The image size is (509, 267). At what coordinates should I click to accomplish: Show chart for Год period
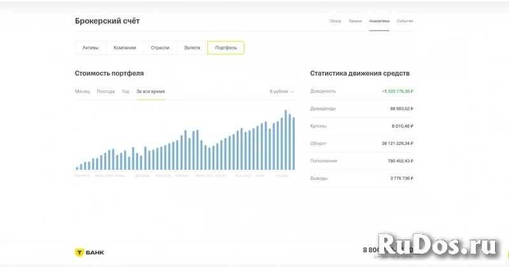click(126, 92)
